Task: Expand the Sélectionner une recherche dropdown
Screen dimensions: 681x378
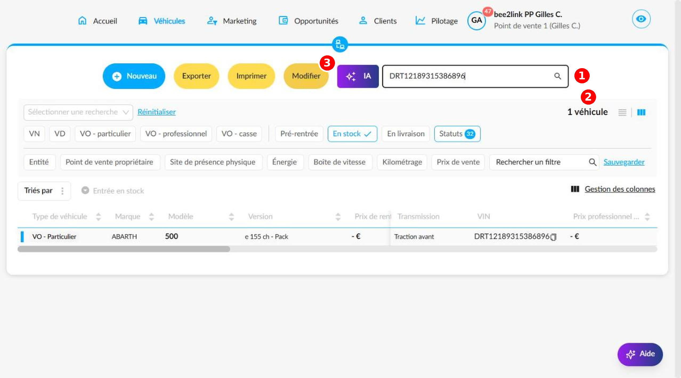Action: point(78,112)
